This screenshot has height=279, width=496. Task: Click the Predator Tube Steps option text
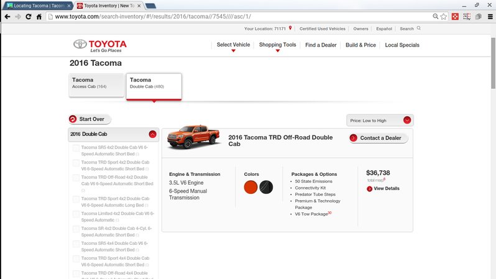tap(315, 194)
